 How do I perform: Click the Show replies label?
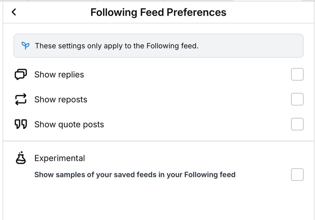(59, 75)
